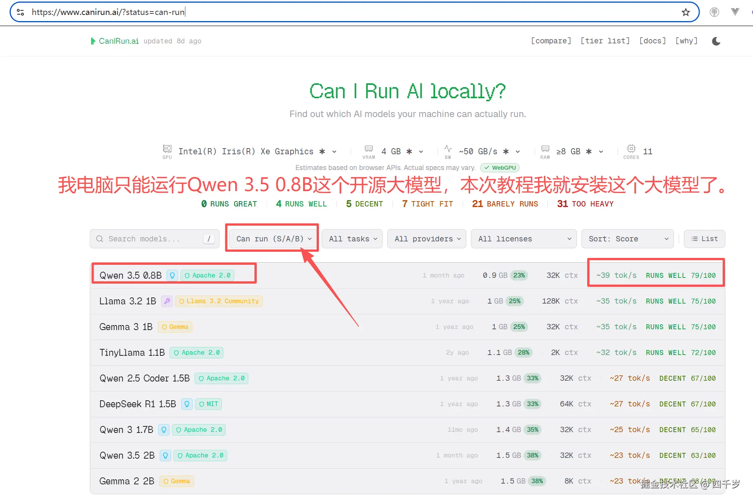The image size is (753, 502).
Task: Click the lightbulb icon next to Qwen 3 1.7B
Action: (x=164, y=430)
